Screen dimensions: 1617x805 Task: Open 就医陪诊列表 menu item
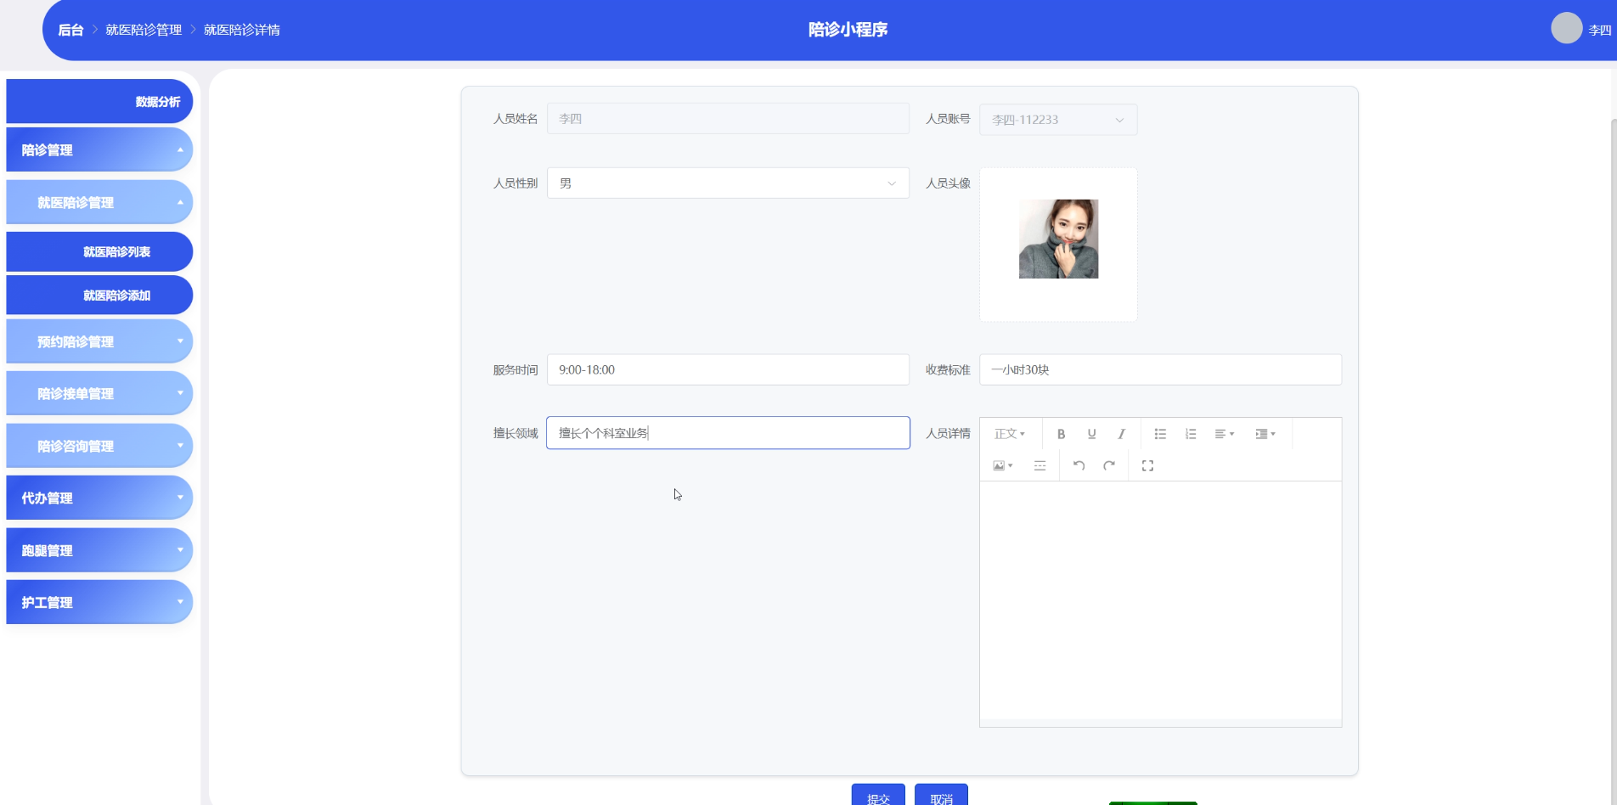[x=99, y=251]
